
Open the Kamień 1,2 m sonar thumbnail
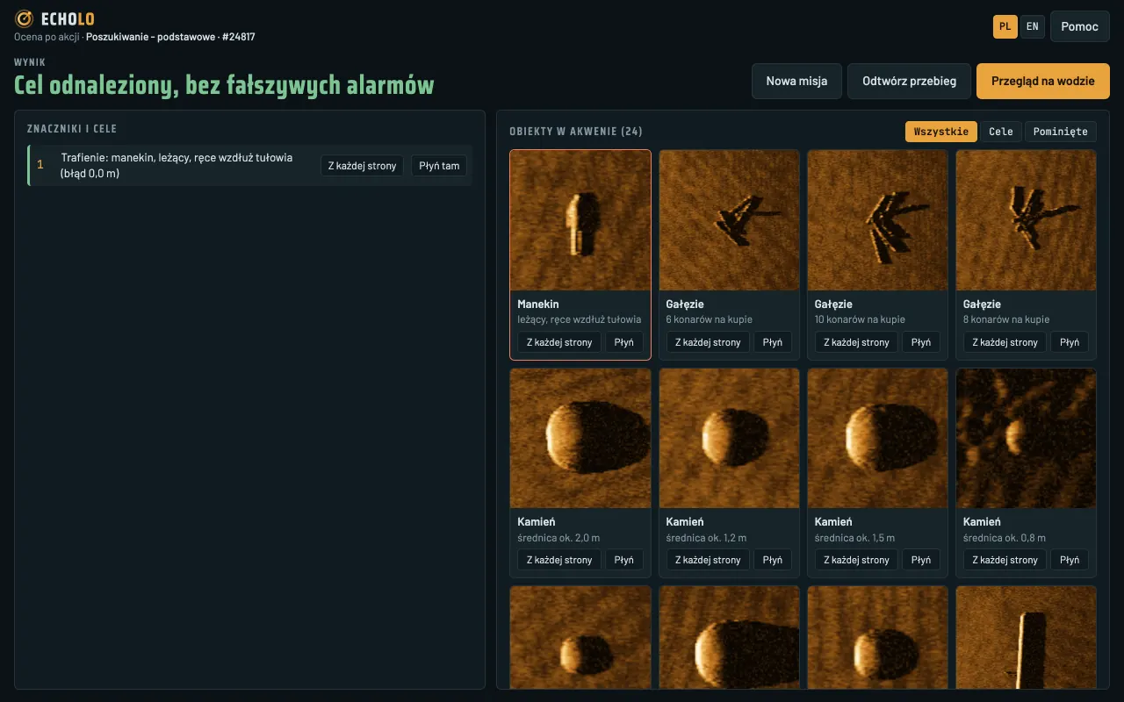(x=729, y=438)
